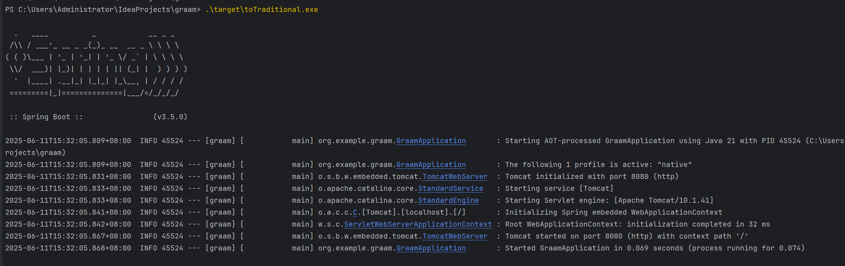
Task: Open GraamApplication link on the AOT-processed line
Action: coord(431,141)
